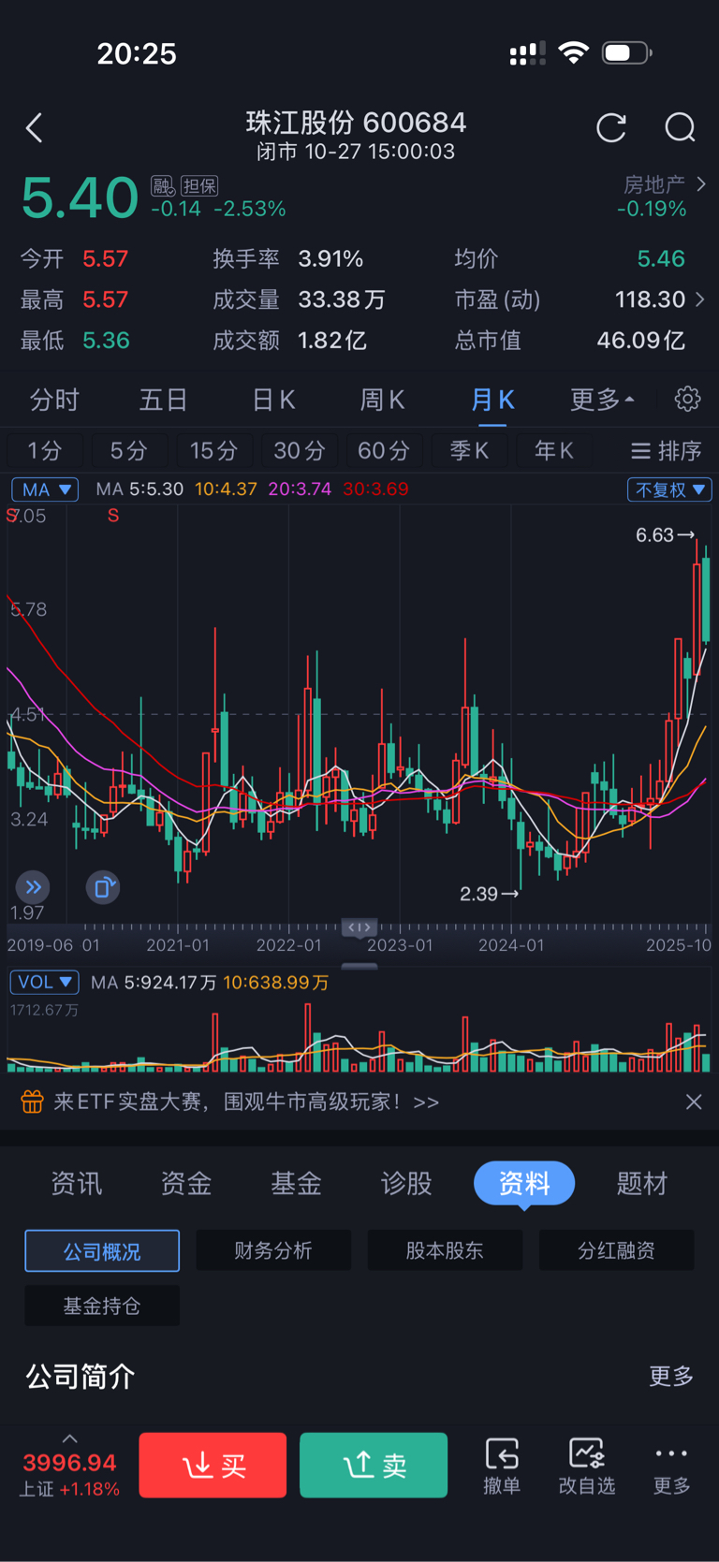Image resolution: width=719 pixels, height=1562 pixels.
Task: Switch to 五日 chart tab
Action: [x=164, y=400]
